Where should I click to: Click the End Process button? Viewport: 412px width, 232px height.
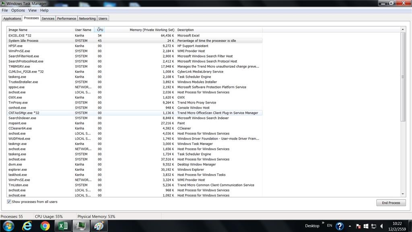point(391,203)
